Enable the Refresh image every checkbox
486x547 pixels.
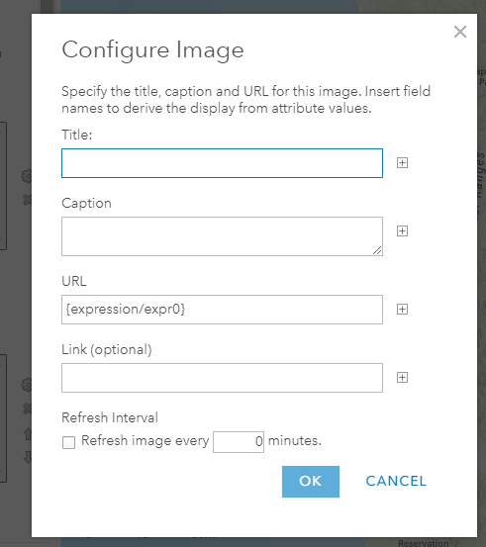click(x=68, y=442)
